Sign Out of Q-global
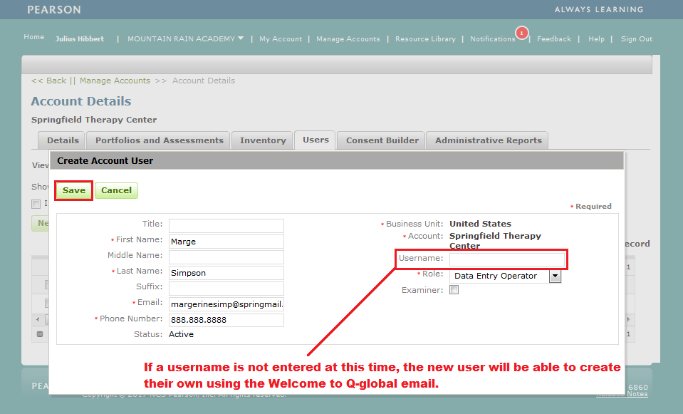The height and width of the screenshot is (414, 683). point(636,39)
